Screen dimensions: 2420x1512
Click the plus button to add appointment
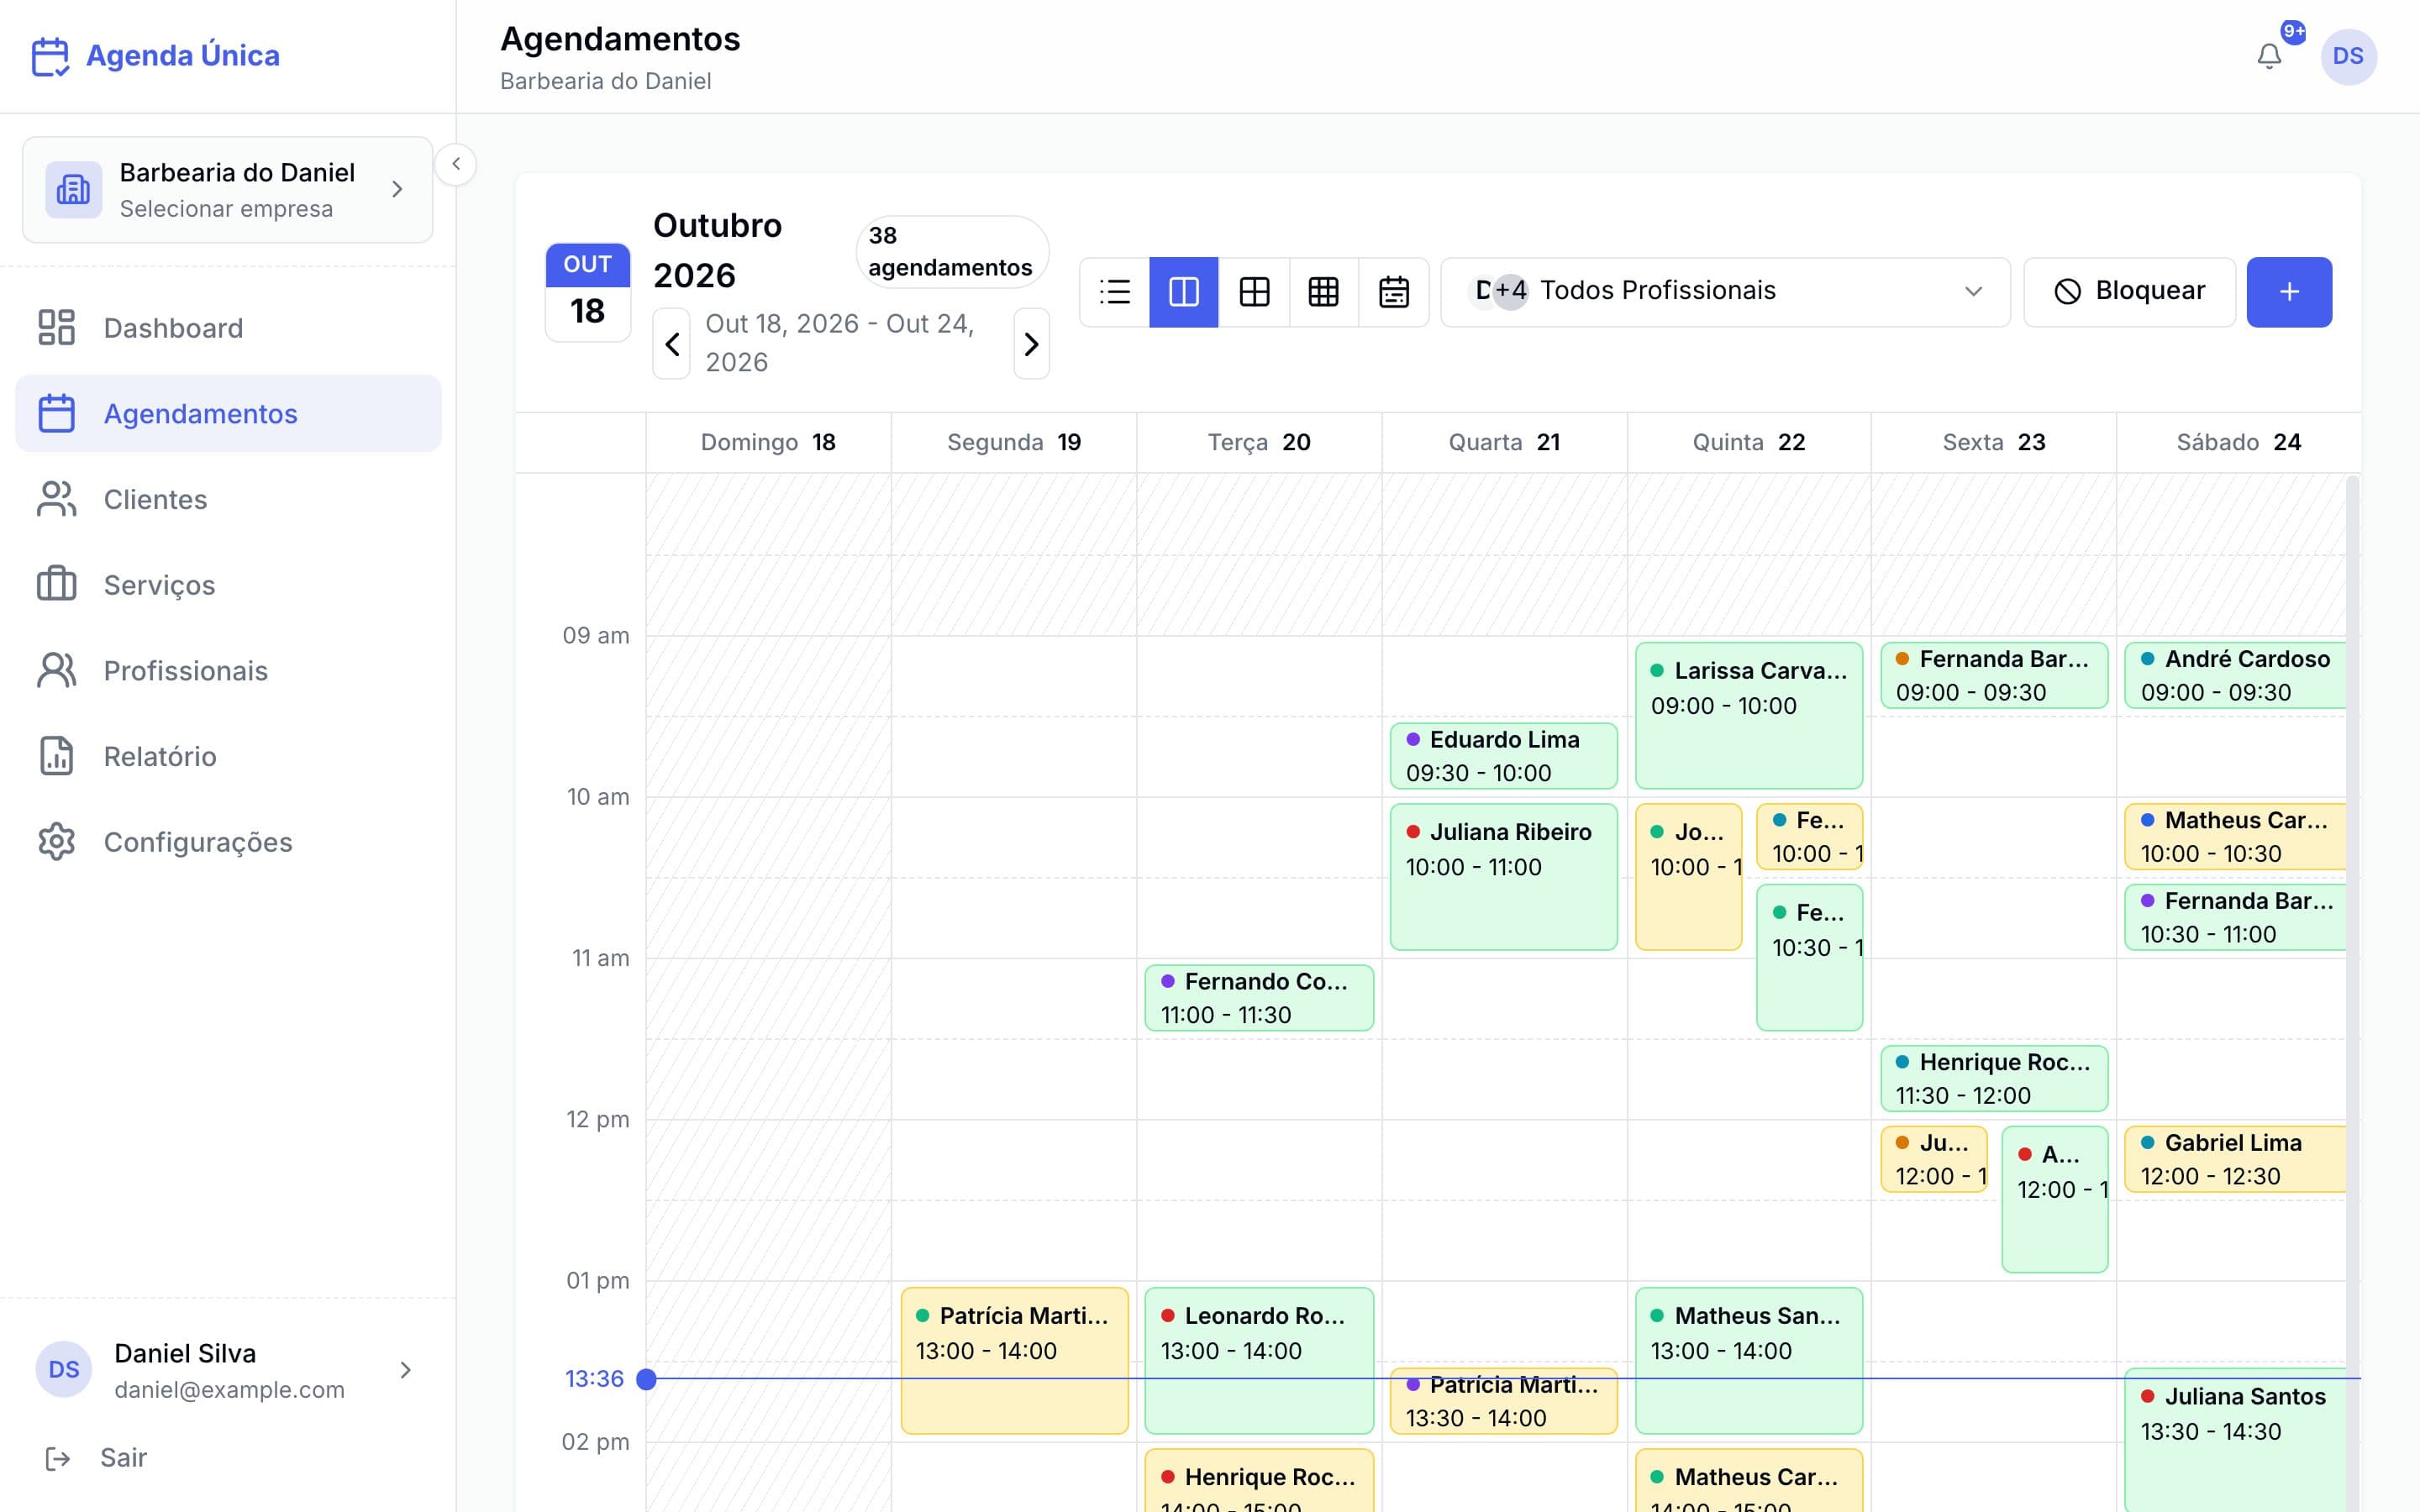(2289, 292)
